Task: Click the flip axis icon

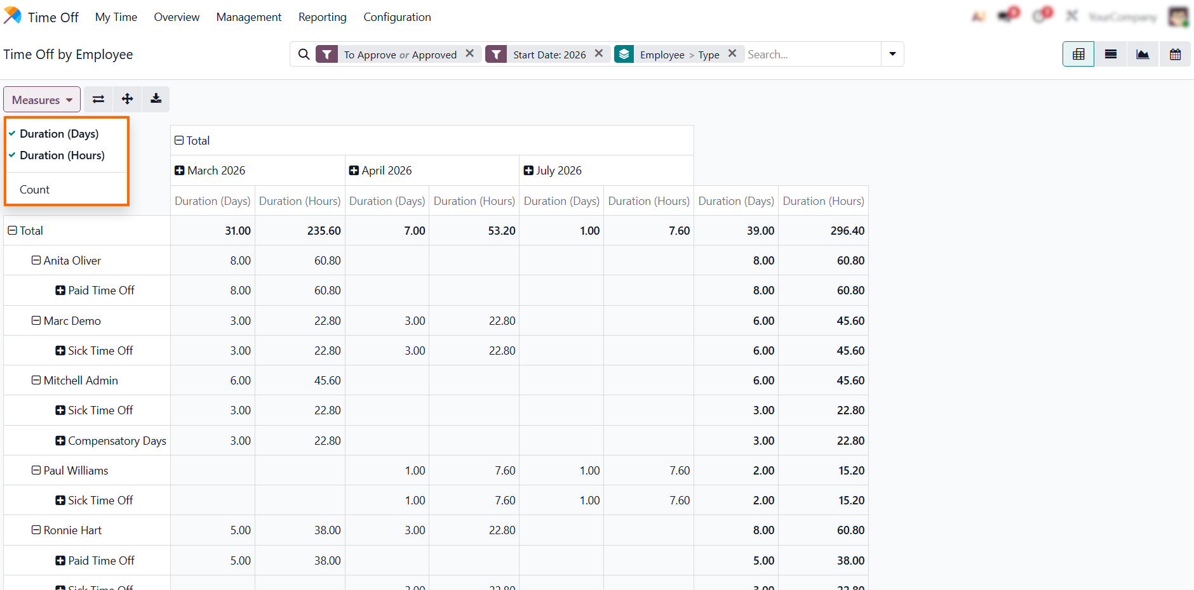Action: pyautogui.click(x=98, y=99)
